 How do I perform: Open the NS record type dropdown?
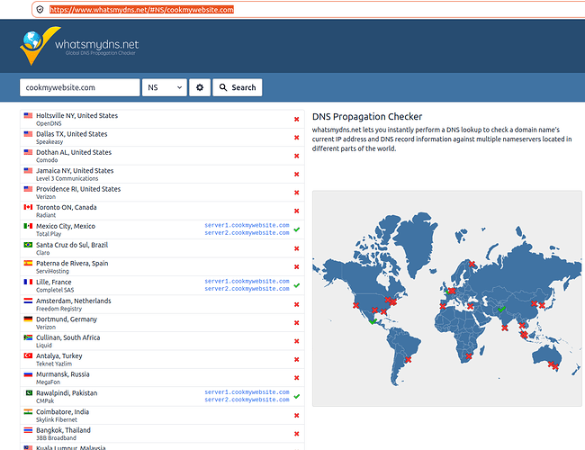click(165, 87)
